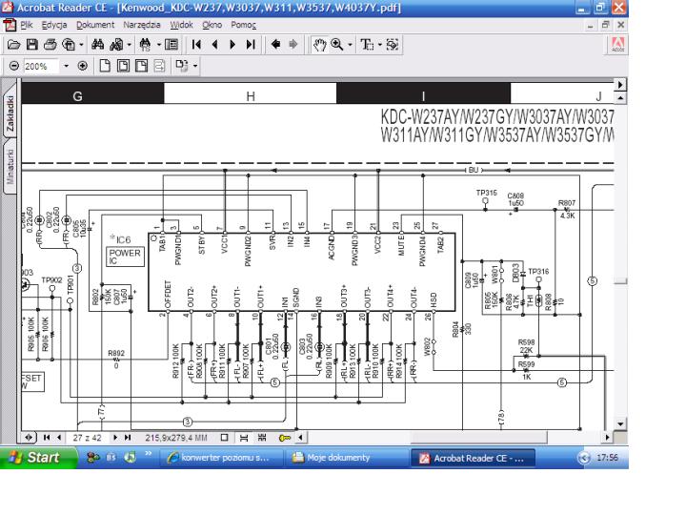The height and width of the screenshot is (515, 686).
Task: Click the horizontal scrollbar right arrow
Action: point(608,437)
